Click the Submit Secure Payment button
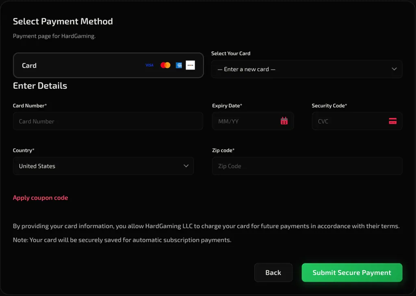This screenshot has height=296, width=416. (x=352, y=273)
